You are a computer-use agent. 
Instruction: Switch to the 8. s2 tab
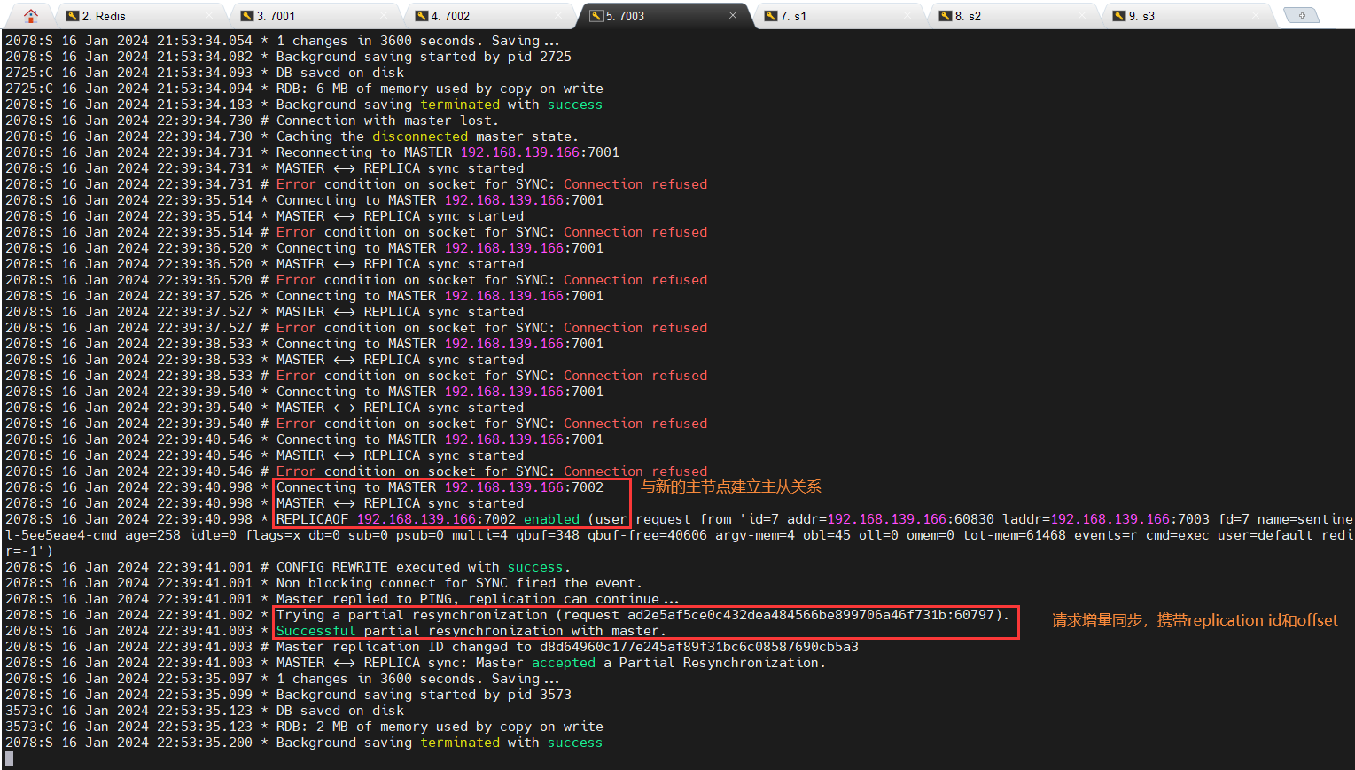click(1013, 16)
